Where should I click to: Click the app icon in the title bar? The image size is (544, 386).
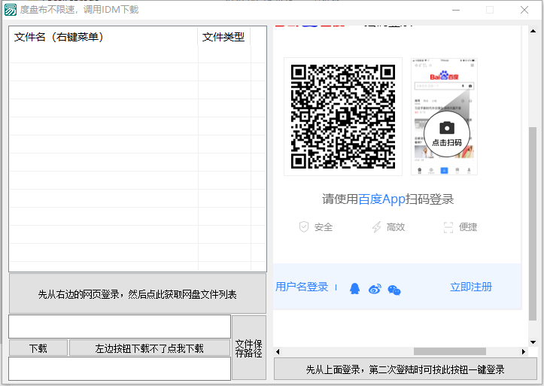tap(11, 10)
